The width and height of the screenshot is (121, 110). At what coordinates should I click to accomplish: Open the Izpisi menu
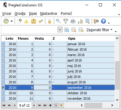click(33, 14)
